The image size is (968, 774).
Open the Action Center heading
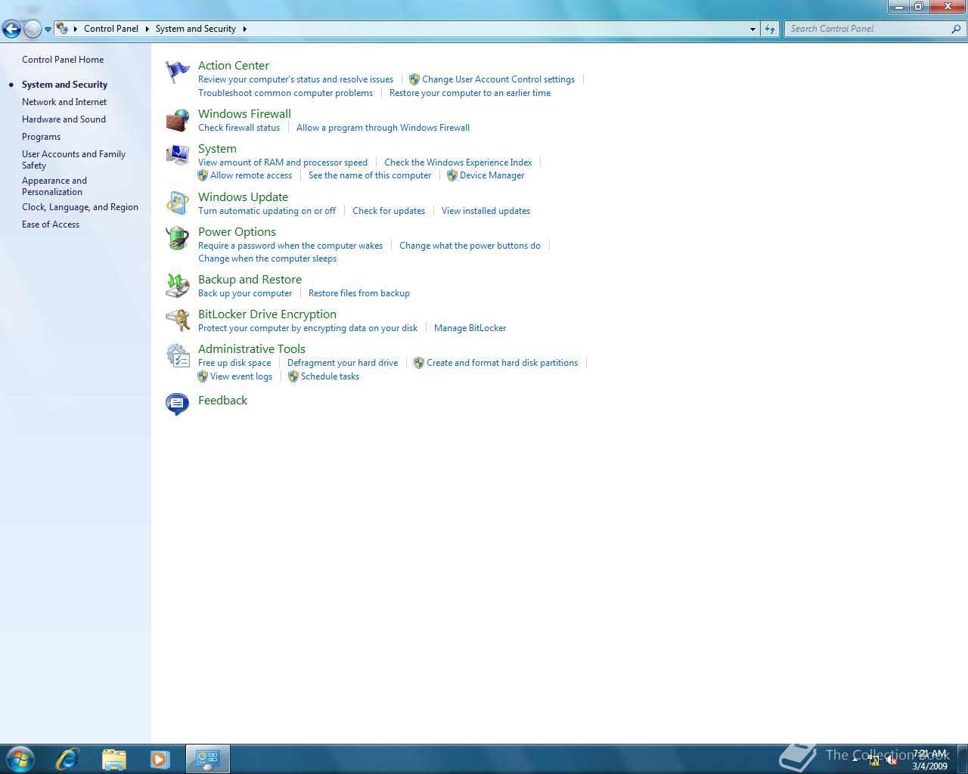[234, 66]
